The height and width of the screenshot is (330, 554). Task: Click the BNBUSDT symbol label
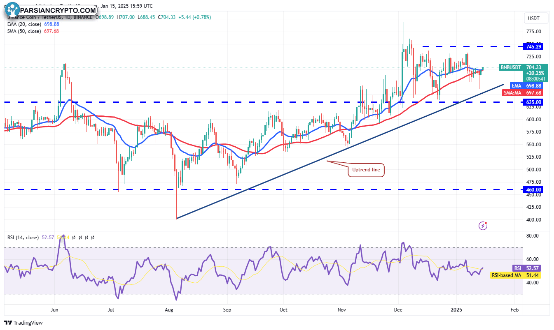coord(511,67)
